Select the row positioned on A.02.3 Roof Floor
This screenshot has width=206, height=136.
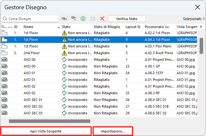click(x=99, y=53)
